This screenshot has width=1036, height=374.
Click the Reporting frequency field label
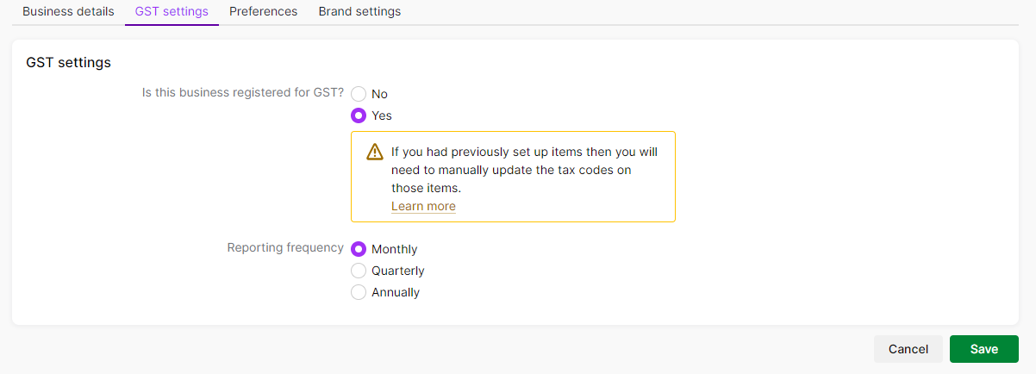click(285, 247)
